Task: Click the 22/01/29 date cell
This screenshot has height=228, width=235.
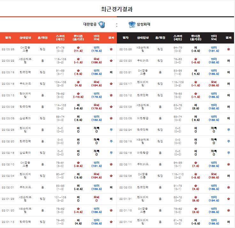Action: pyautogui.click(x=8, y=199)
